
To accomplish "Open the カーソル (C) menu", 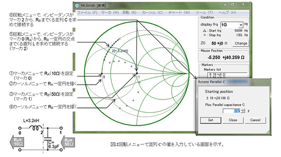I will pos(152,13).
